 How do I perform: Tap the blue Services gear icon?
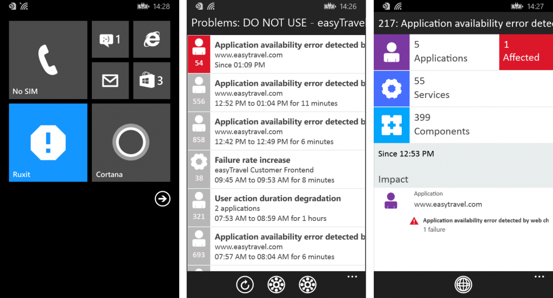(392, 89)
